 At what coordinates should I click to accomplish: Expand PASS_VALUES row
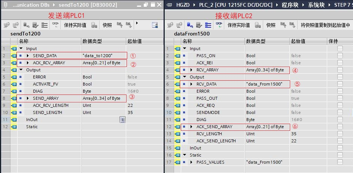tap(191, 162)
